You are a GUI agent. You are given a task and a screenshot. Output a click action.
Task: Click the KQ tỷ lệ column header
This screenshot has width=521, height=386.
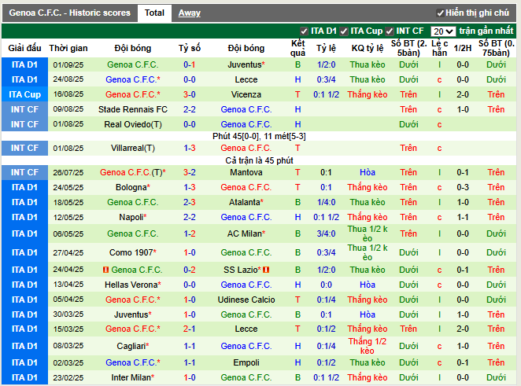(x=368, y=48)
